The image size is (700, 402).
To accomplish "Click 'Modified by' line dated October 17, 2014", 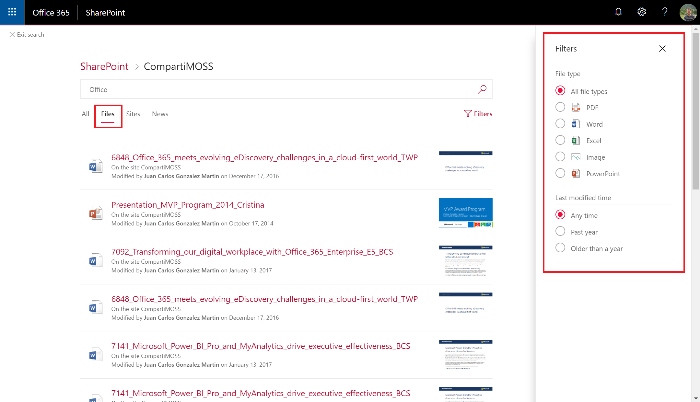I will coord(192,224).
